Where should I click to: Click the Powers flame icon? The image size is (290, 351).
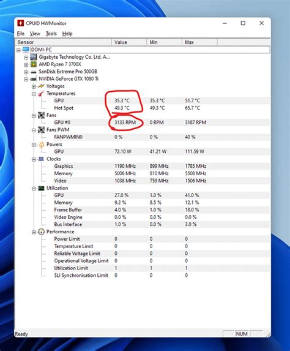click(x=42, y=145)
